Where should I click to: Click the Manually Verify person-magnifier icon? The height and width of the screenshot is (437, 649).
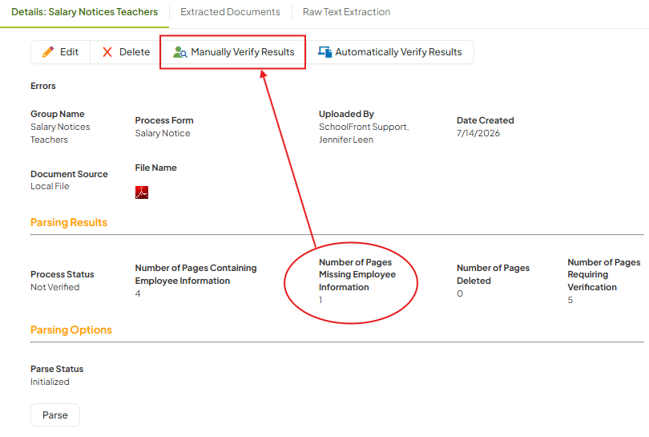coord(180,52)
